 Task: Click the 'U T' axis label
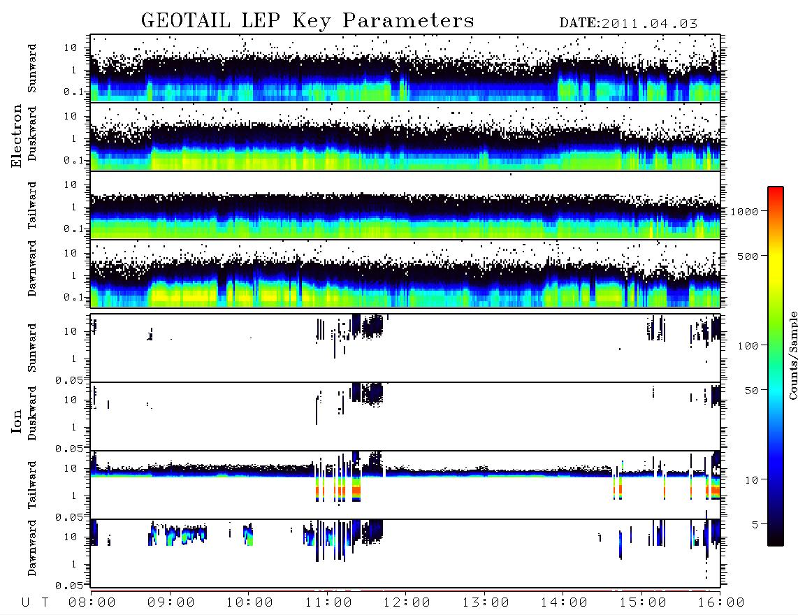(36, 603)
